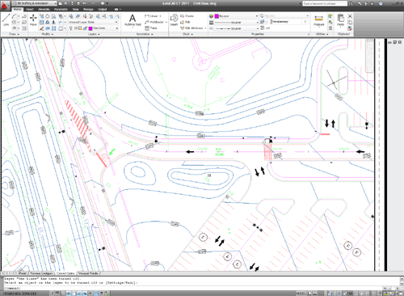This screenshot has height=296, width=404.
Task: Click the Paste clipboard icon
Action: click(341, 20)
